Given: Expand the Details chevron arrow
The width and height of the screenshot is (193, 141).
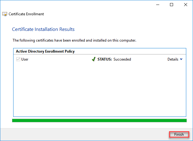Looking at the screenshot, I should click(181, 59).
